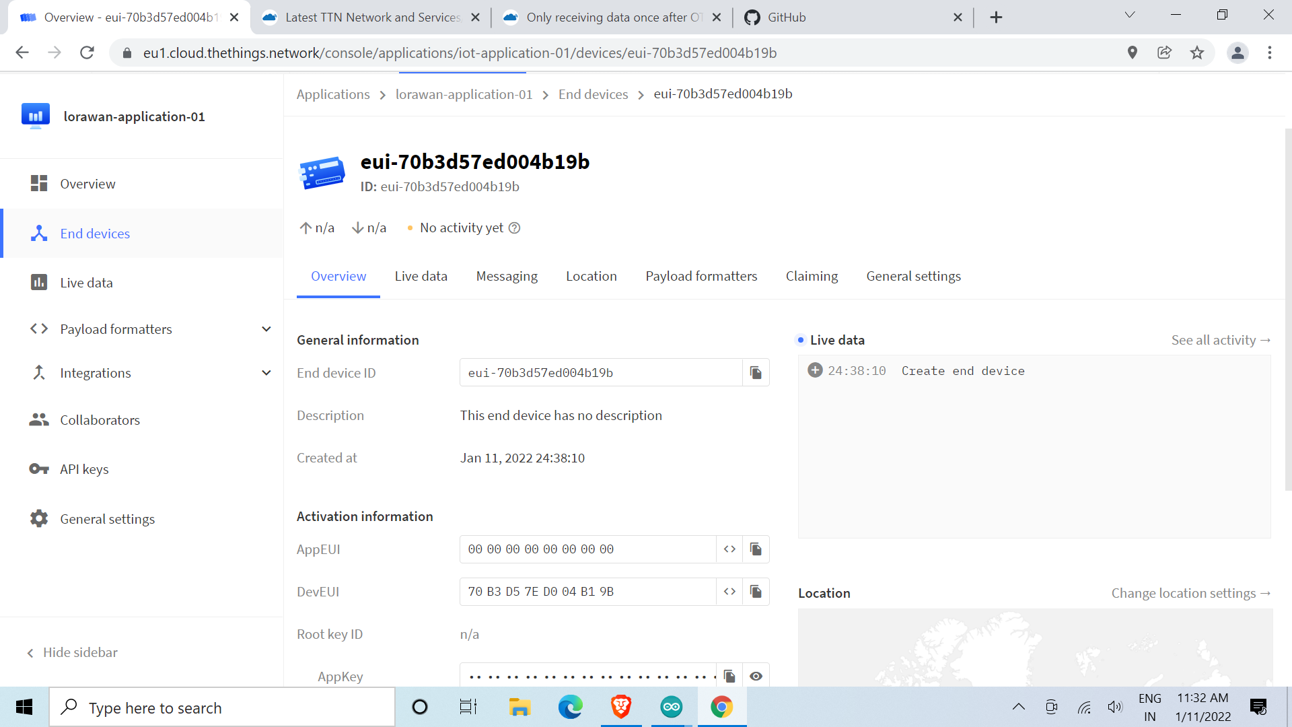The image size is (1292, 727).
Task: Open Windows Task View
Action: (x=468, y=707)
